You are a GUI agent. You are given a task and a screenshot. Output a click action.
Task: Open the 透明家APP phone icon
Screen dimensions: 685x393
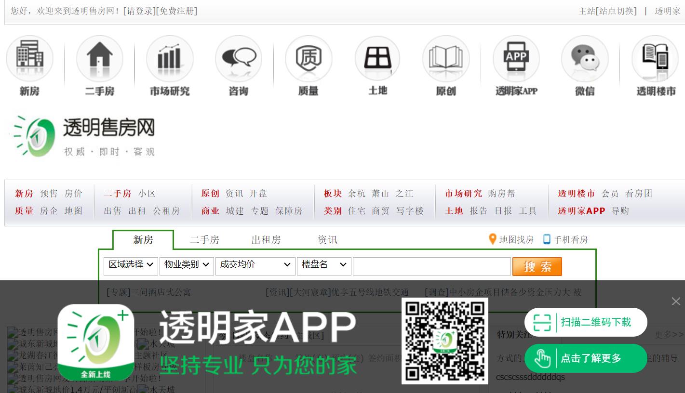516,59
